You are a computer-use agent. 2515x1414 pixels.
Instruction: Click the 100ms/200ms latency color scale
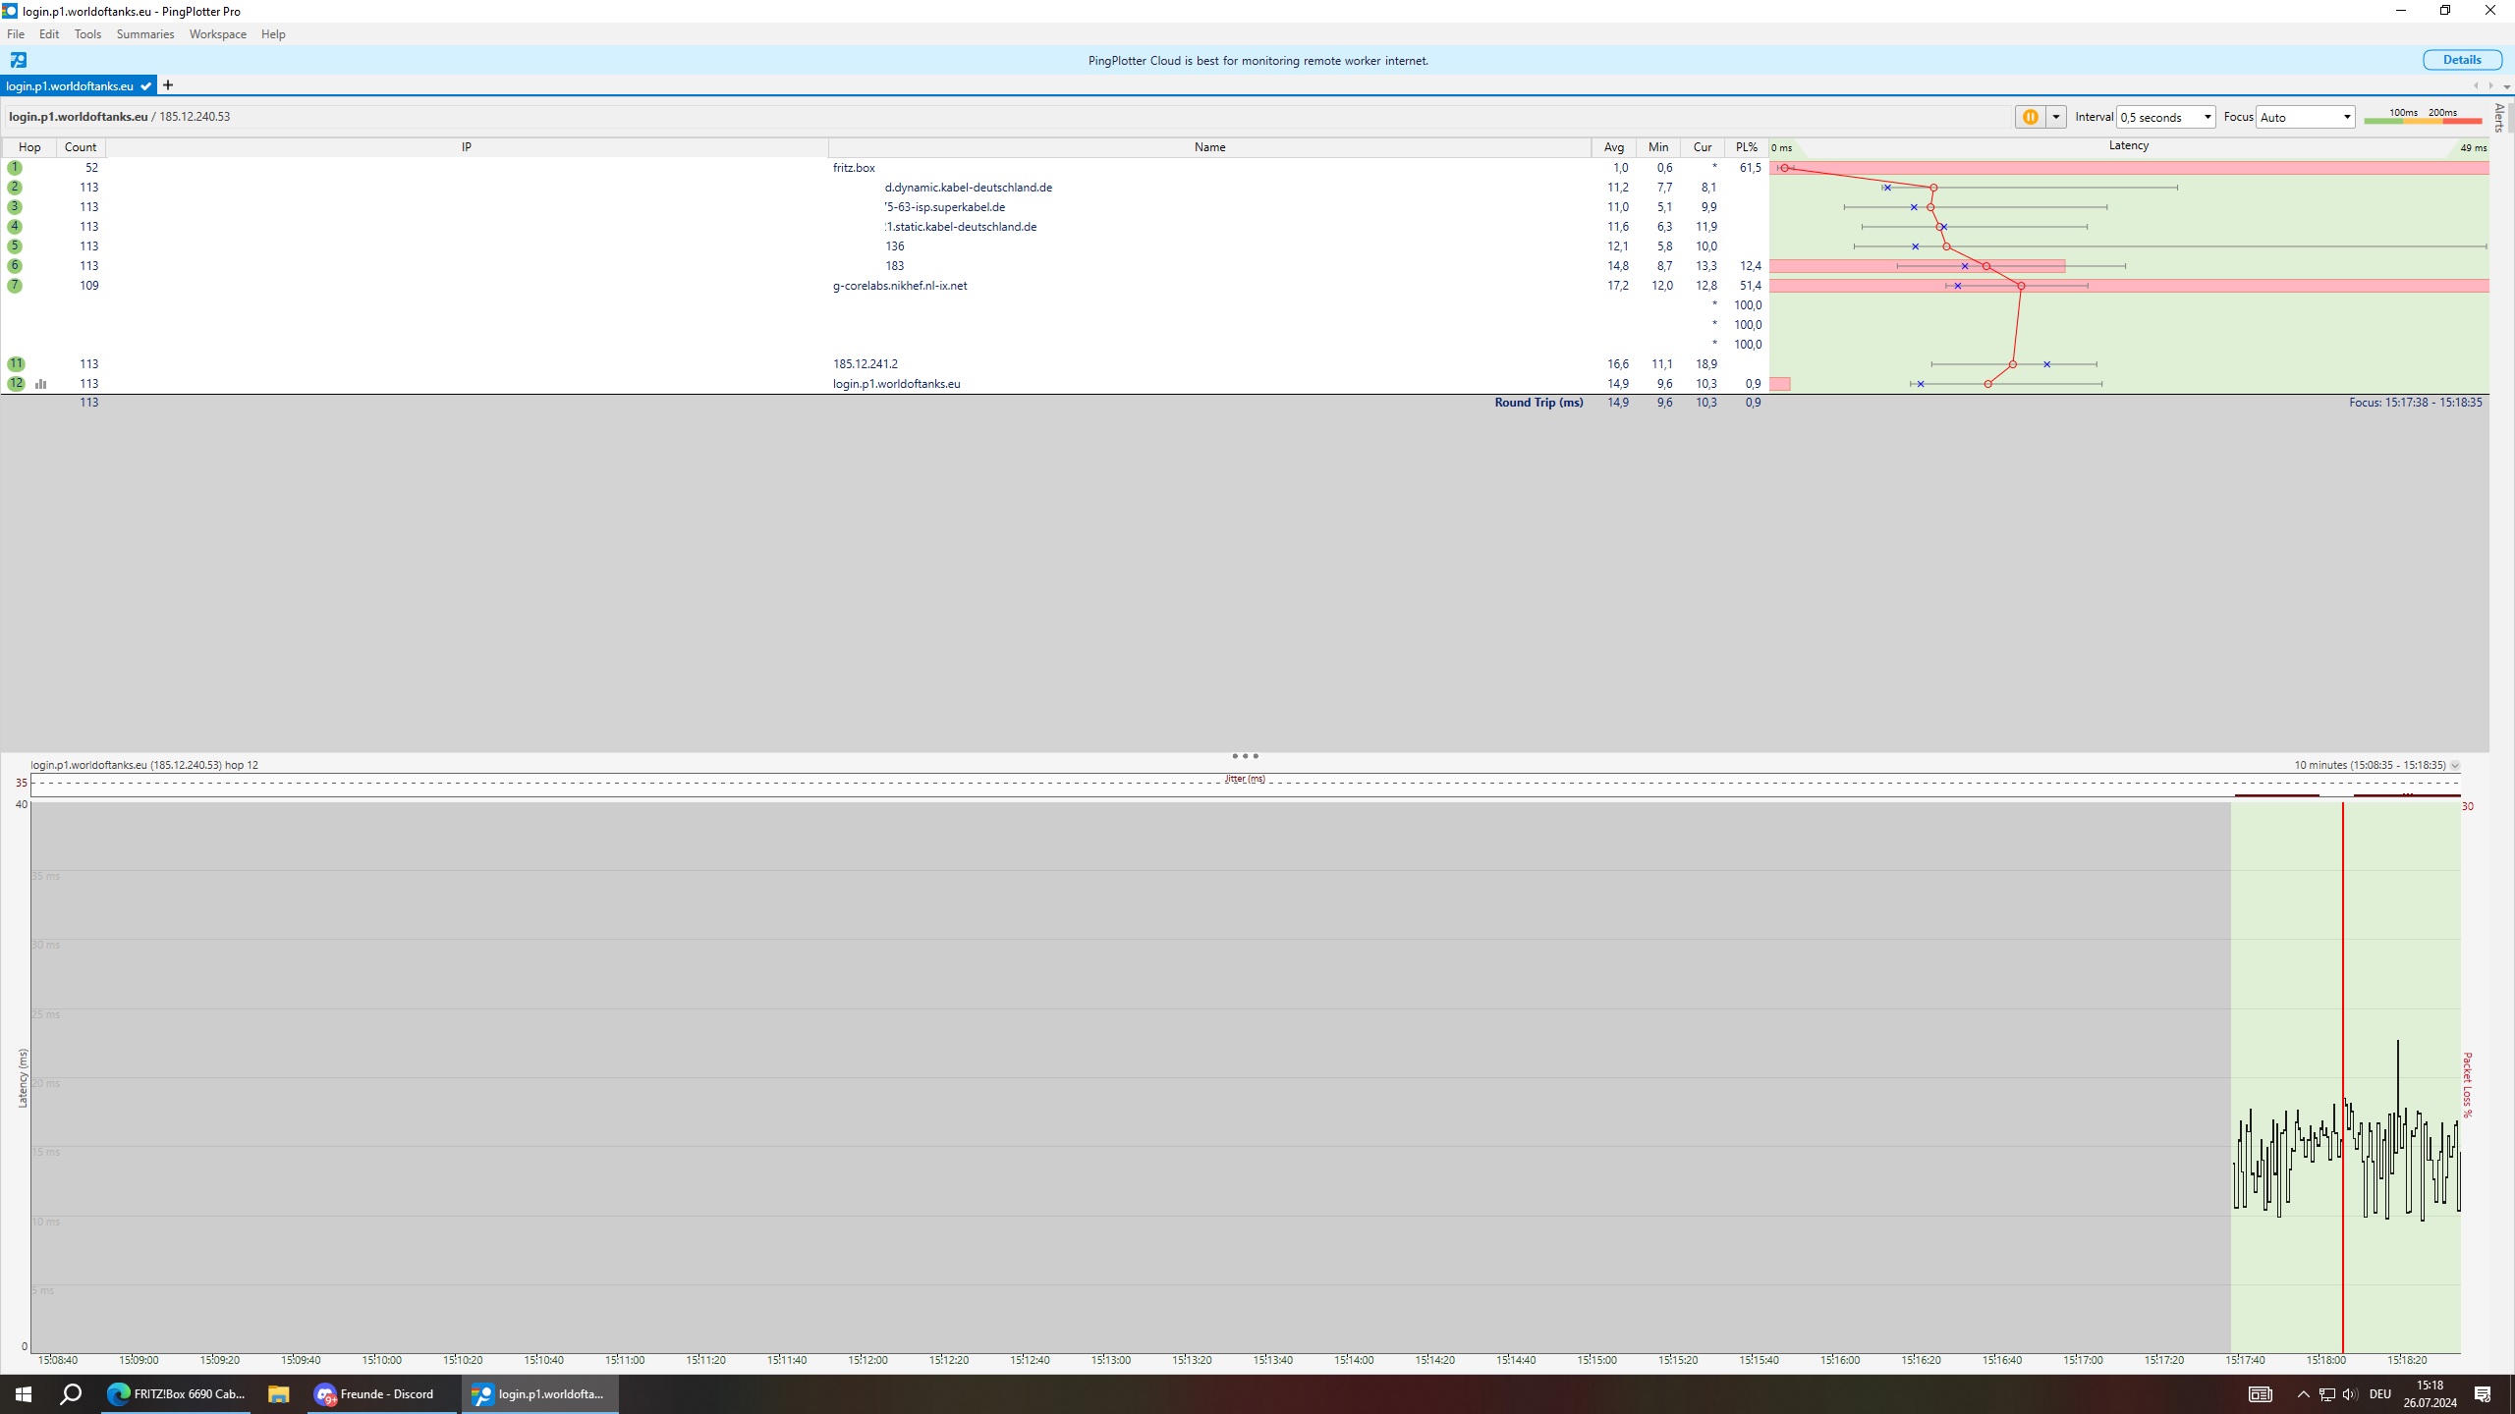click(x=2422, y=117)
